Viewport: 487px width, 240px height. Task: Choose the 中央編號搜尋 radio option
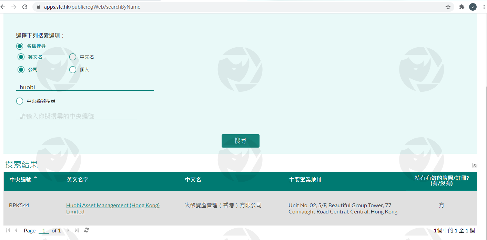(x=20, y=101)
